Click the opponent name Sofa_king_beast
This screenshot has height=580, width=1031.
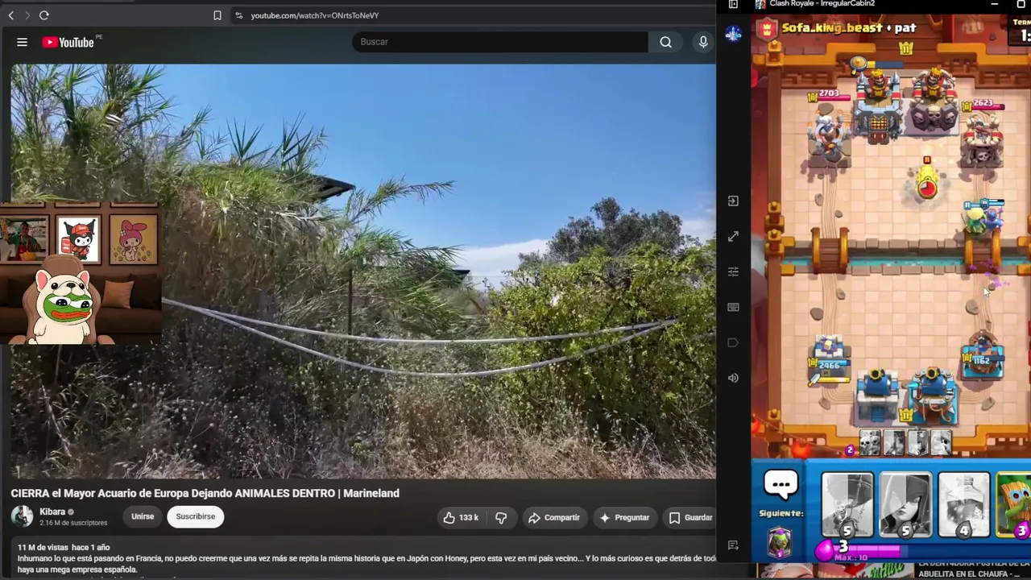click(x=832, y=28)
